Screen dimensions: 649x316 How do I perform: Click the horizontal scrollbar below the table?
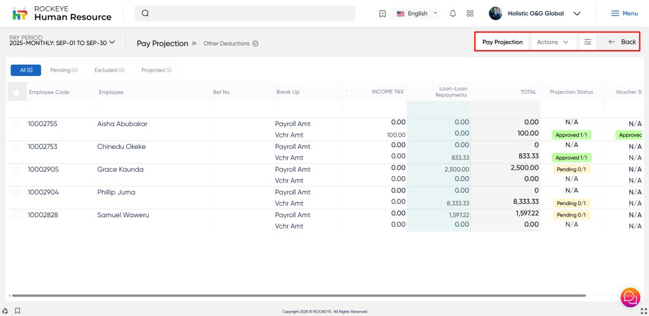click(x=298, y=296)
